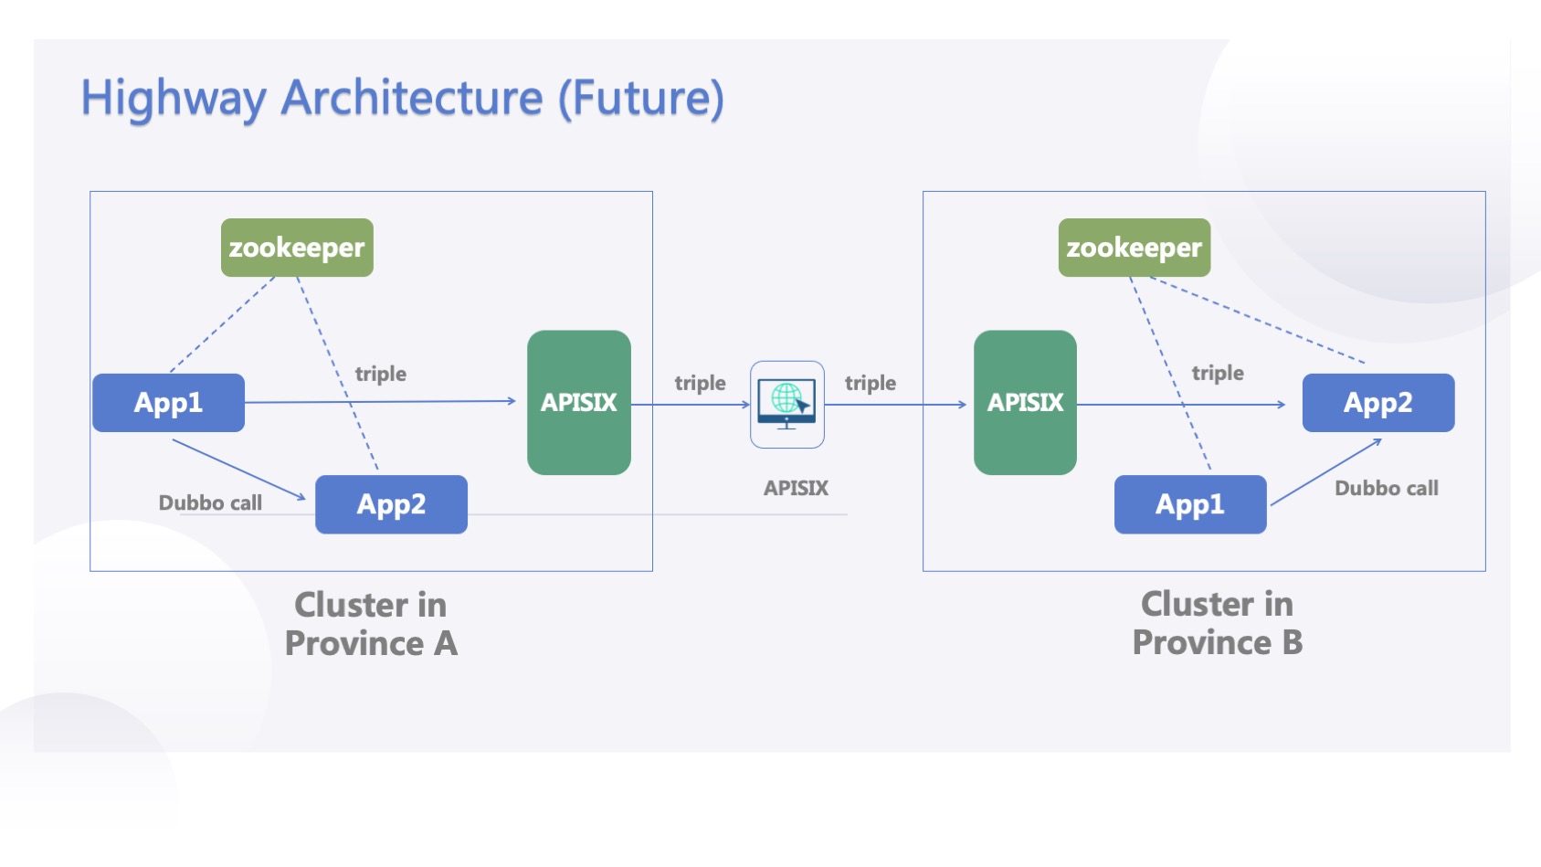This screenshot has height=867, width=1541.
Task: Click the zookeeper node in Province A cluster
Action: point(296,247)
